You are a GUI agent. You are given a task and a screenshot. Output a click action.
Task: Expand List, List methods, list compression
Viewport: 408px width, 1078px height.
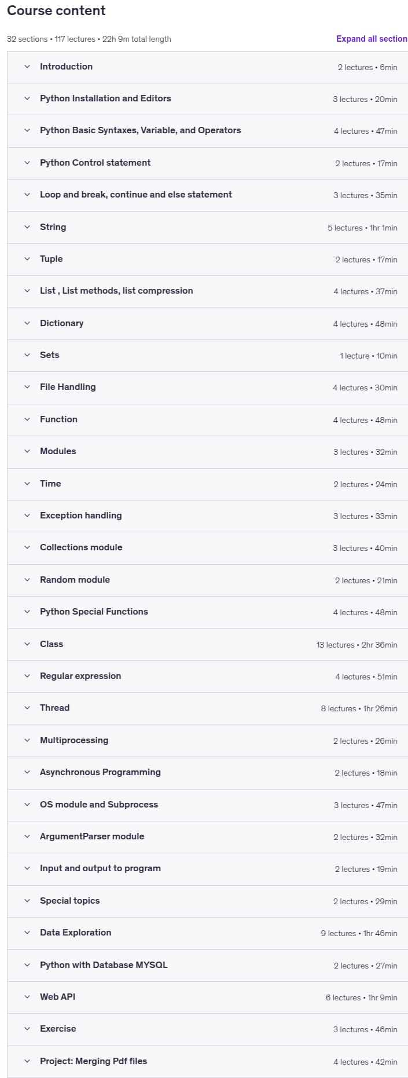[x=207, y=291]
